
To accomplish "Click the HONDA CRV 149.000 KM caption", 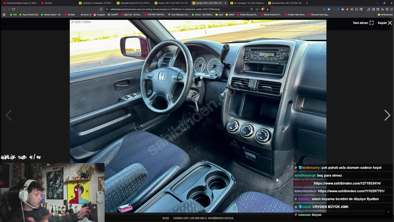I will [203, 218].
